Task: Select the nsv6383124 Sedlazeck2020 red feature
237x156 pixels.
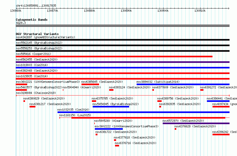Action: (x=111, y=90)
